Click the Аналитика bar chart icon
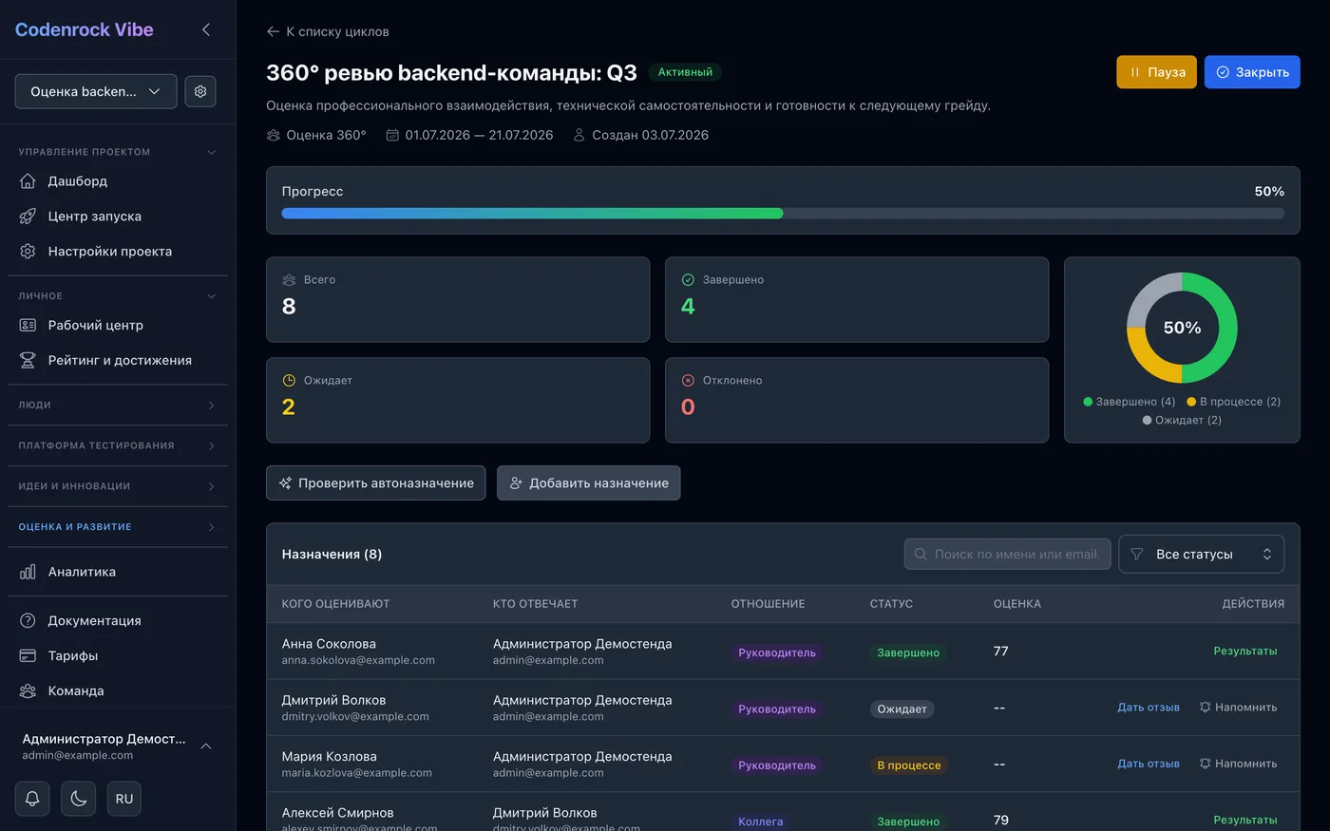Screen dimensions: 1330x831 click(28, 572)
